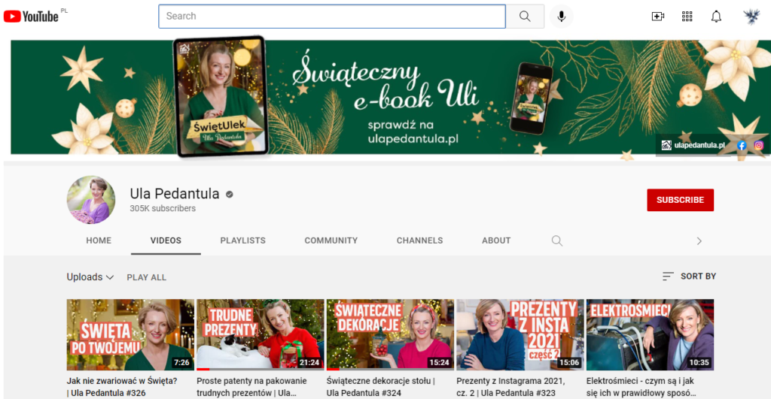
Task: Open Instagram link on channel banner
Action: click(x=758, y=145)
